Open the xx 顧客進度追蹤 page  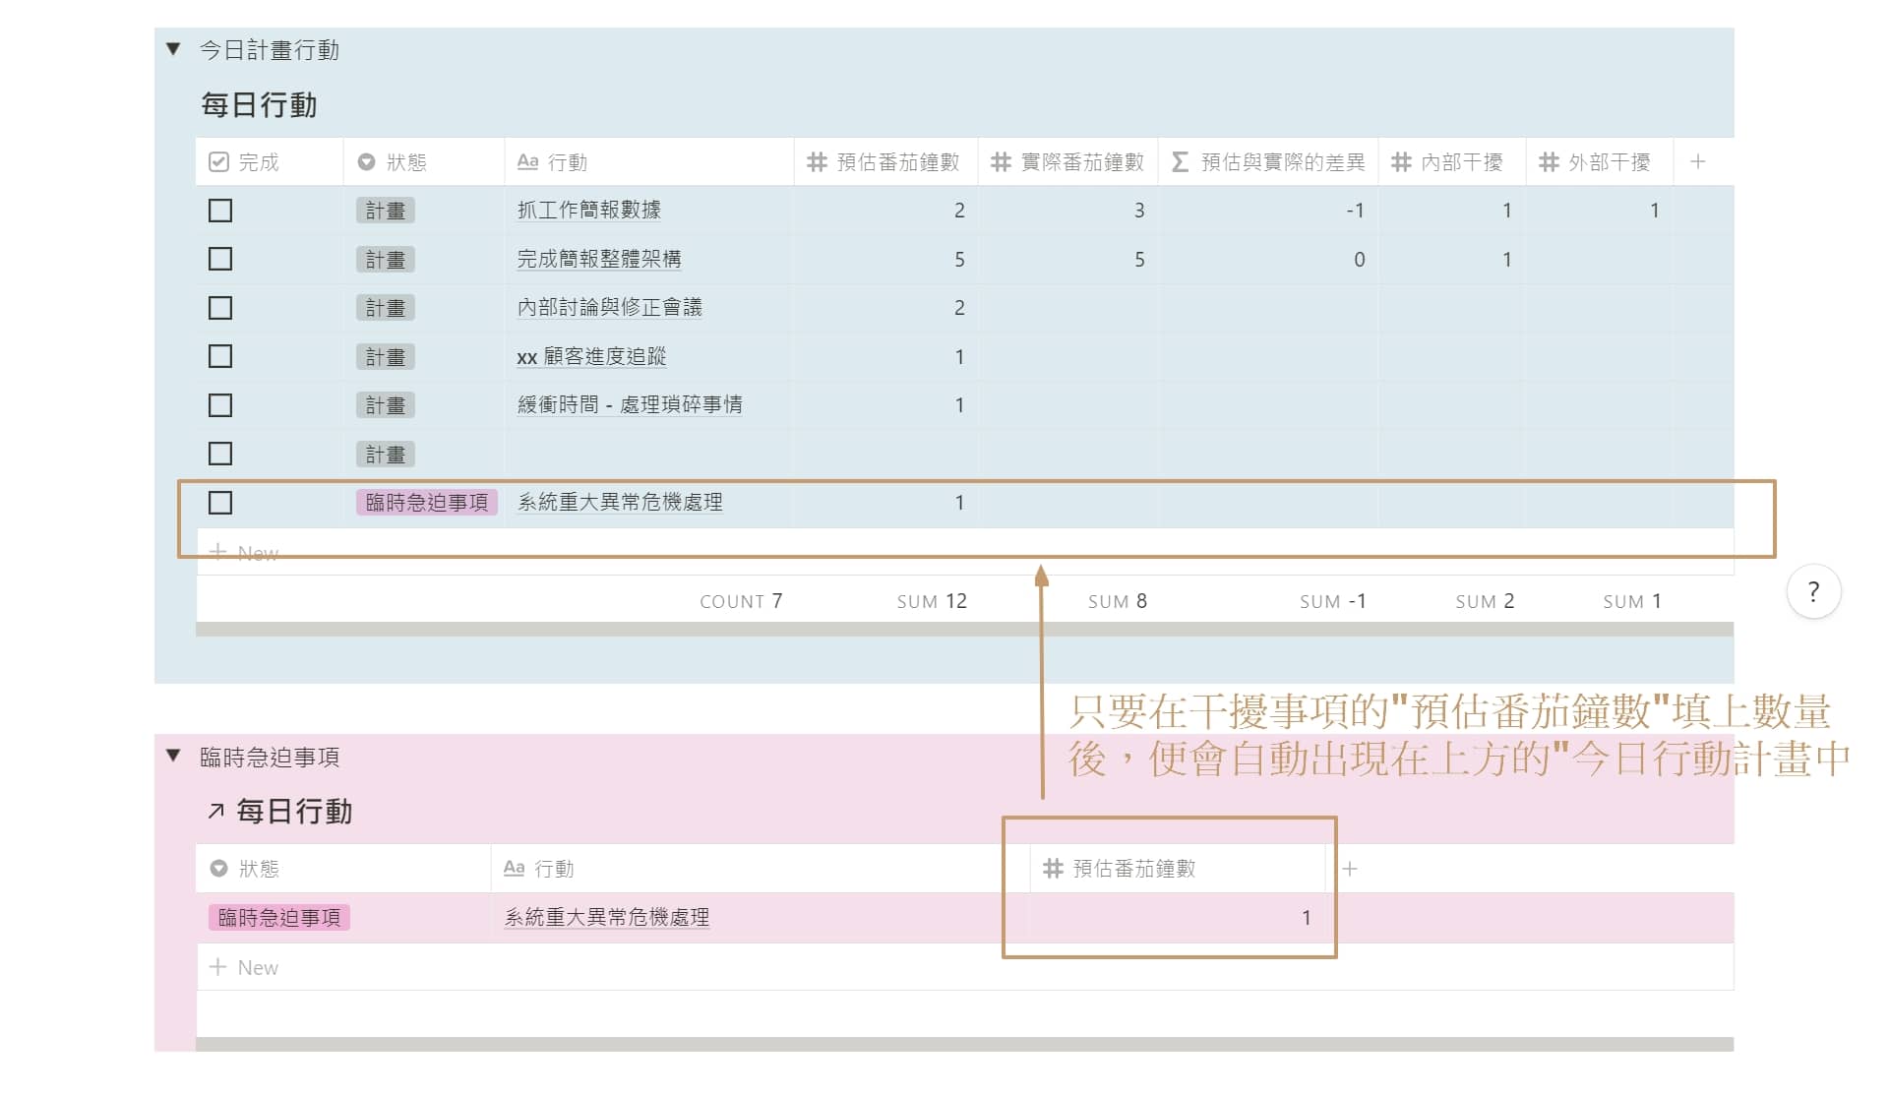[x=591, y=357]
